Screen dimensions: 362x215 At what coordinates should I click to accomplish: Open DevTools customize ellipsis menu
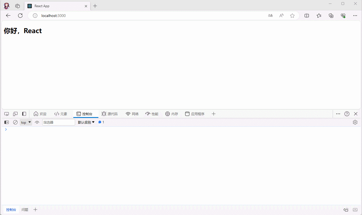click(338, 114)
